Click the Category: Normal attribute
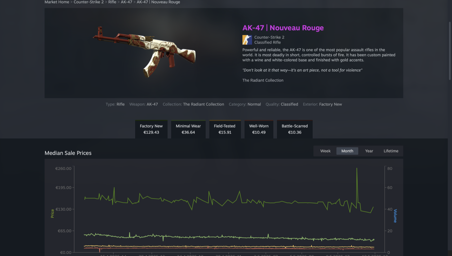The width and height of the screenshot is (452, 256). pos(245,104)
